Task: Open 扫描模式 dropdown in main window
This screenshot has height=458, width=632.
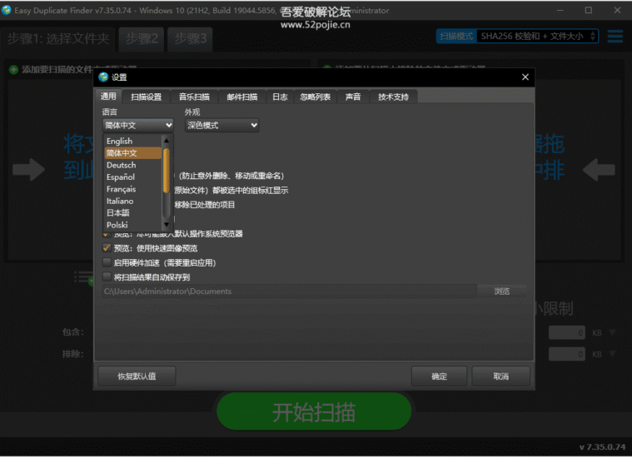Action: [x=537, y=37]
